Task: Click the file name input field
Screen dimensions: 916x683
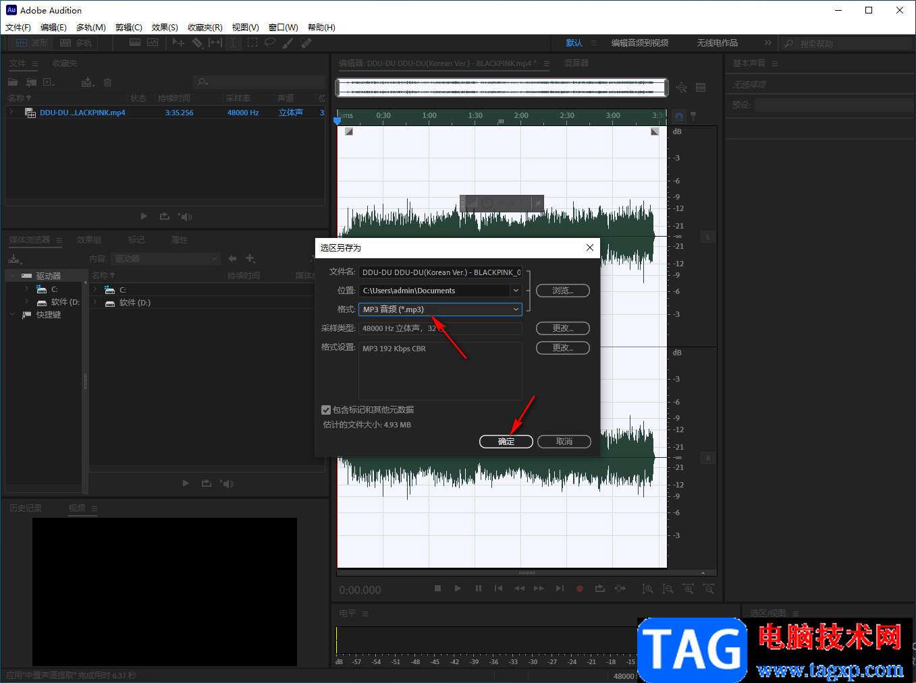Action: click(441, 272)
